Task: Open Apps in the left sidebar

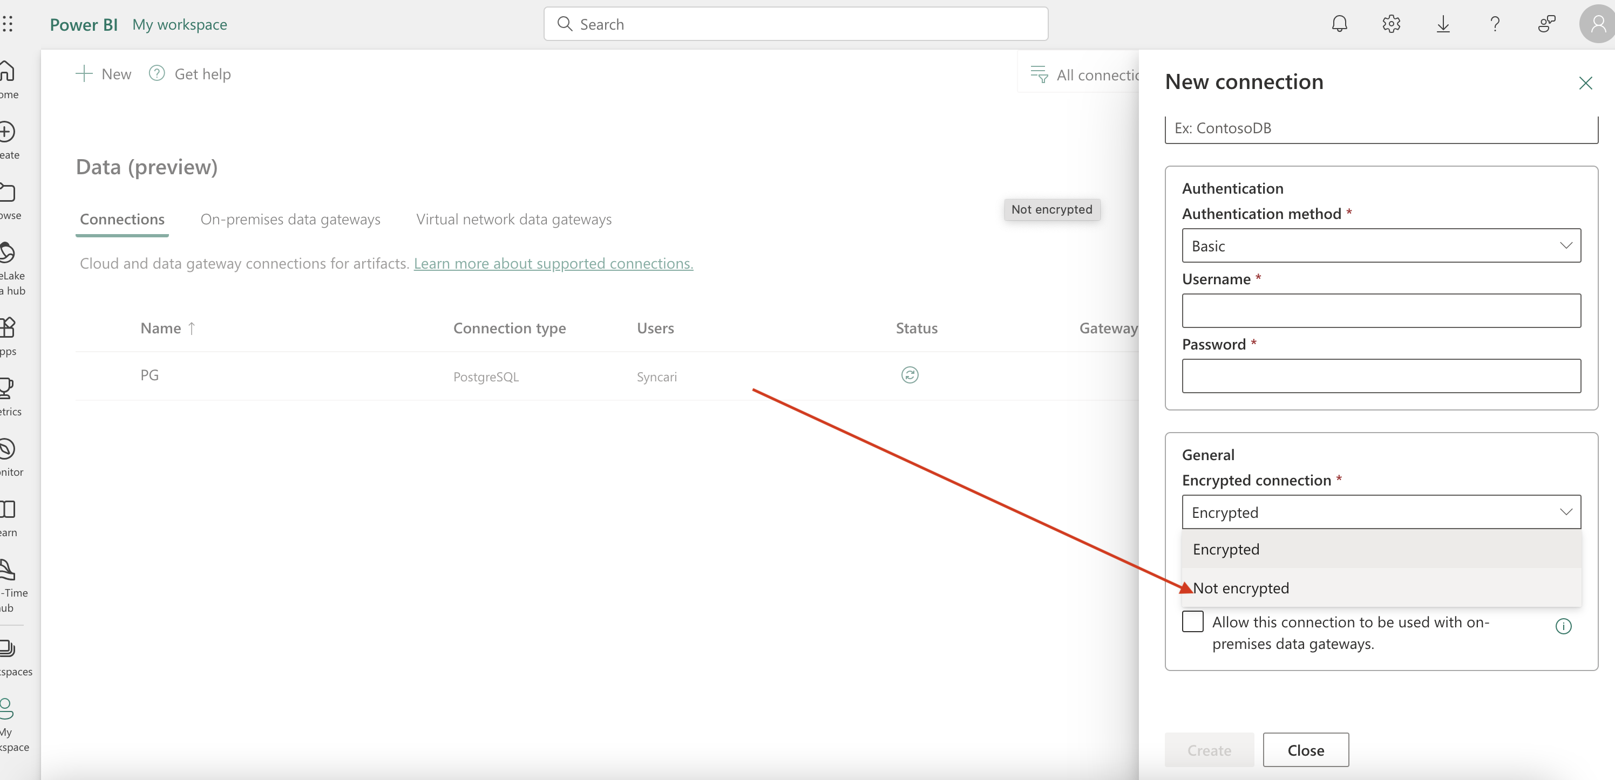Action: tap(9, 336)
